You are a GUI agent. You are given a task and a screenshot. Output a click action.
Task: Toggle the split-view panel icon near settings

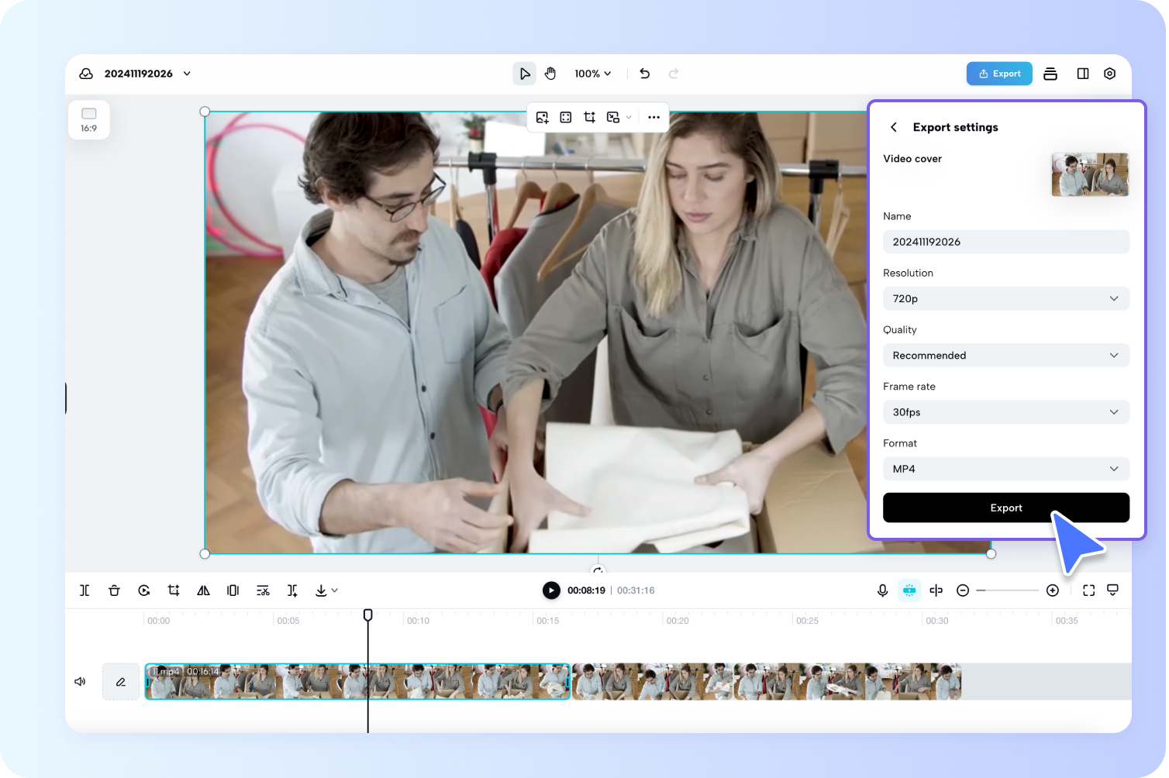[x=1083, y=73]
